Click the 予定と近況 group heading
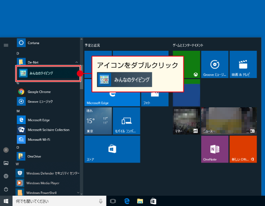Image resolution: width=265 pixels, height=206 pixels. pos(92,45)
